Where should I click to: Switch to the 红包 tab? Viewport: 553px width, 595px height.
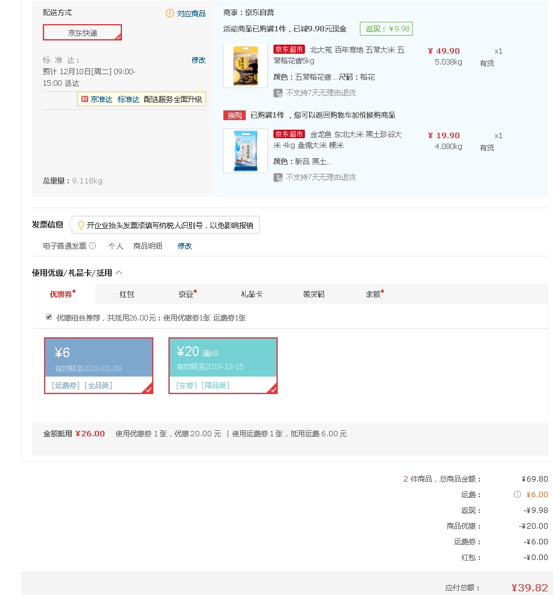127,294
